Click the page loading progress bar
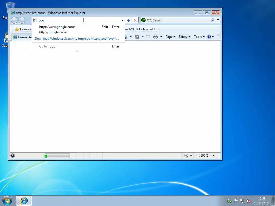Screen dimensions: 275x206 point(57,156)
